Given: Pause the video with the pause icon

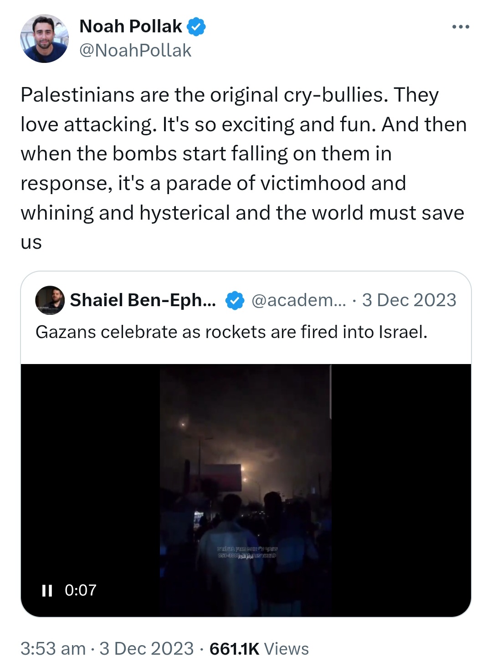Looking at the screenshot, I should click(47, 590).
